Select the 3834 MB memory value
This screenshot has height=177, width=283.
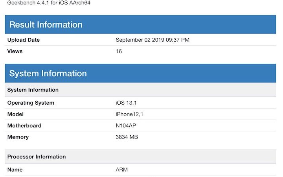pos(127,137)
